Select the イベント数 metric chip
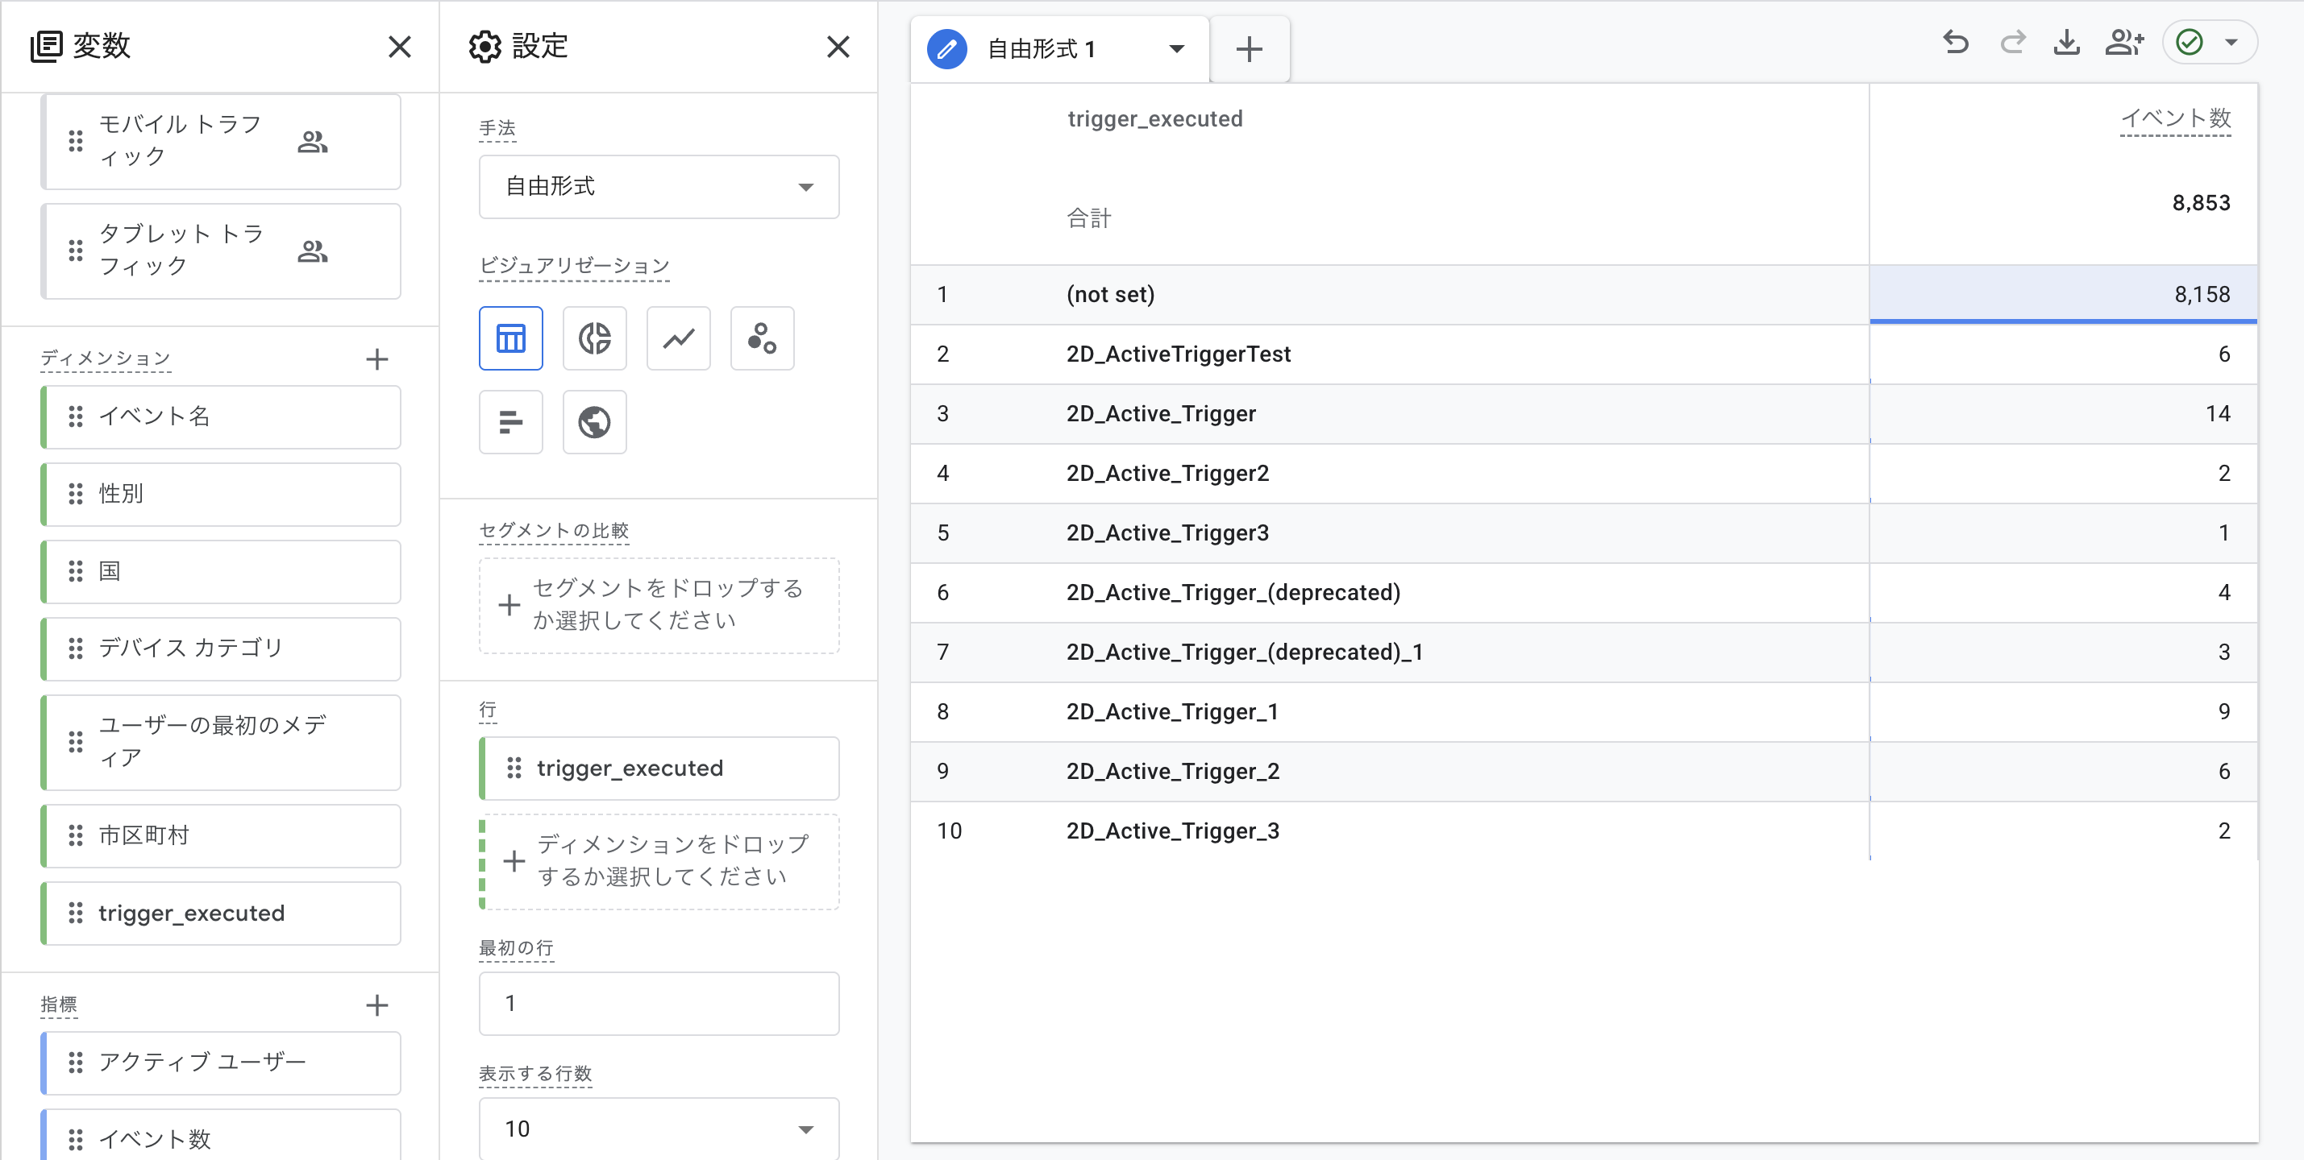This screenshot has width=2304, height=1160. (221, 1135)
